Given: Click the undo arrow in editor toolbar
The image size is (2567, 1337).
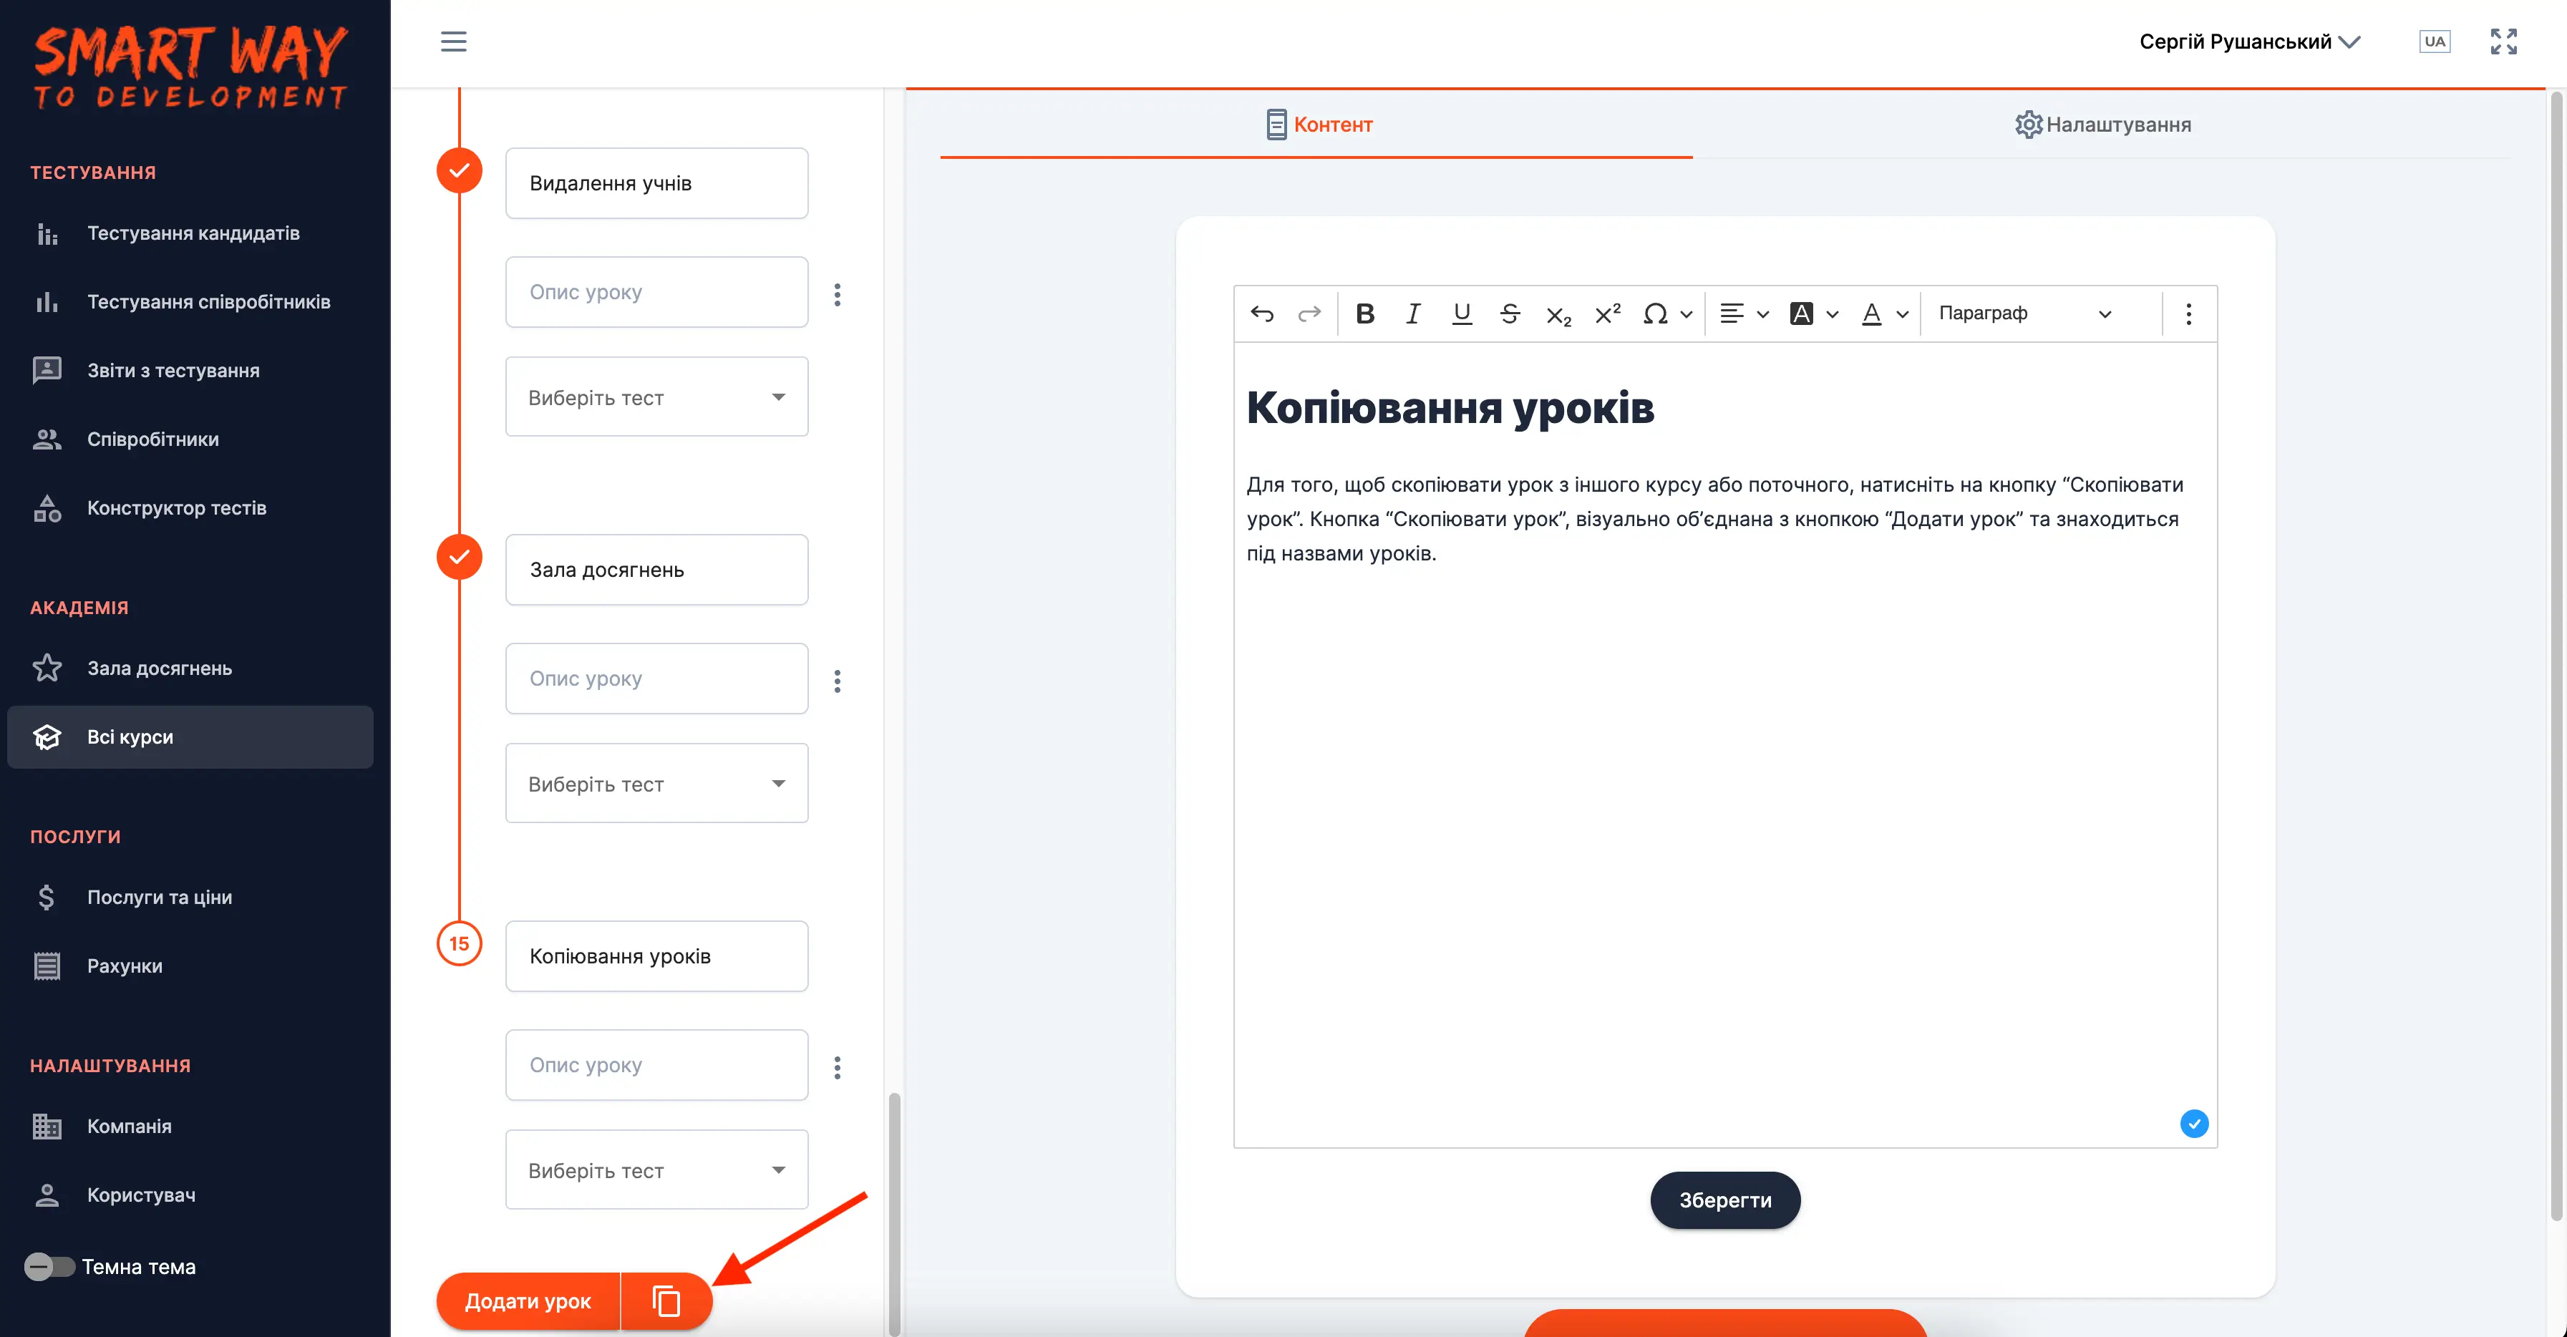Looking at the screenshot, I should [x=1261, y=313].
